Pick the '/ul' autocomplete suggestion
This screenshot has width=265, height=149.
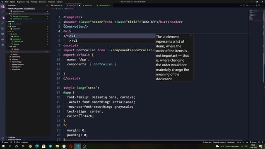(x=112, y=41)
